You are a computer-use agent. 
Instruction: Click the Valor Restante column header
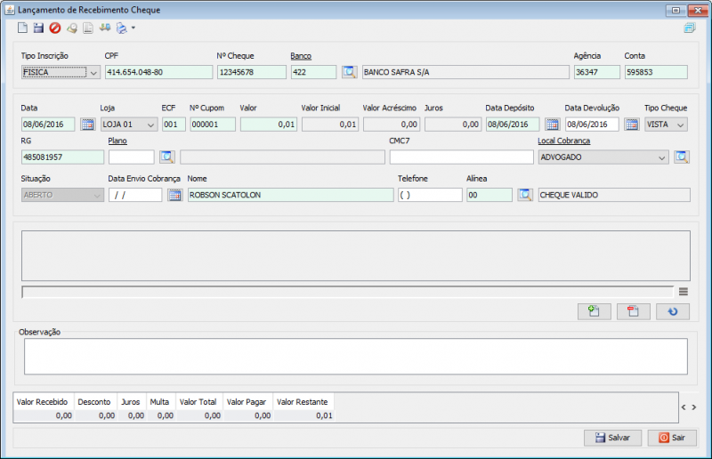pyautogui.click(x=303, y=402)
